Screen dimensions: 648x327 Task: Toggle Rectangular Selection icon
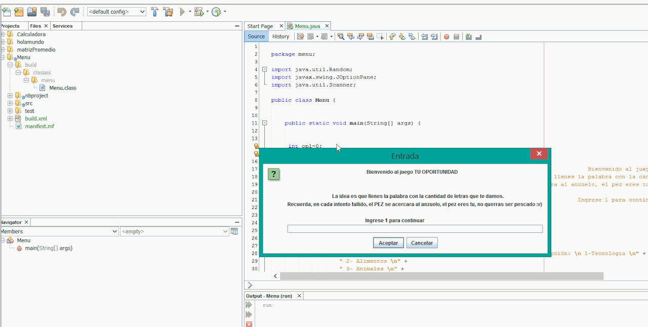point(380,36)
